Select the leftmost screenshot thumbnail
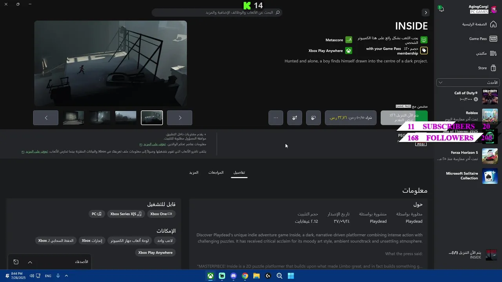This screenshot has width=502, height=282. (x=73, y=118)
